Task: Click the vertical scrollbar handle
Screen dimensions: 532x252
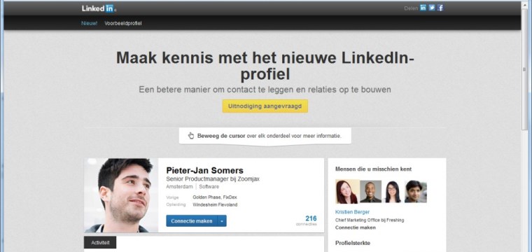Action: (524, 69)
